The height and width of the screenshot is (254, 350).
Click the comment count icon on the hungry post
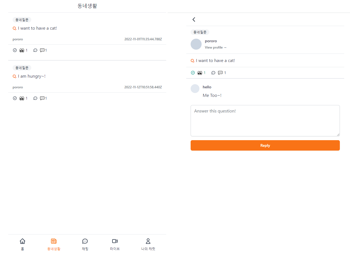click(42, 98)
